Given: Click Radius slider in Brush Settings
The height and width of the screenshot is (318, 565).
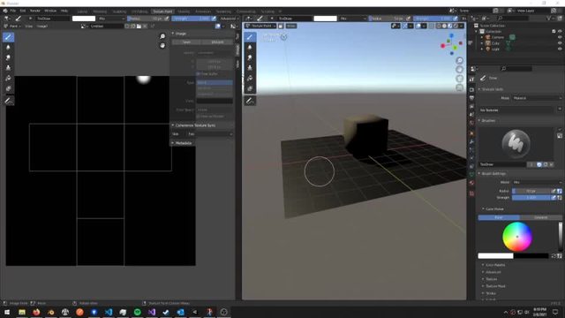Looking at the screenshot, I should pyautogui.click(x=531, y=191).
